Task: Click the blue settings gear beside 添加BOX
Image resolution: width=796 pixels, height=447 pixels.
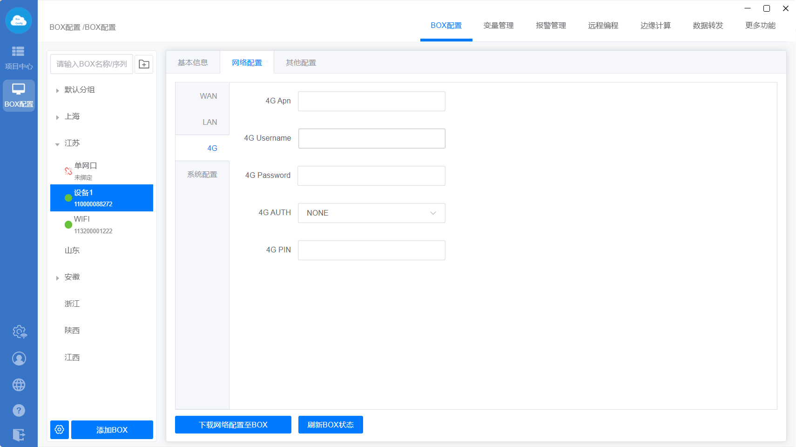Action: pyautogui.click(x=60, y=430)
